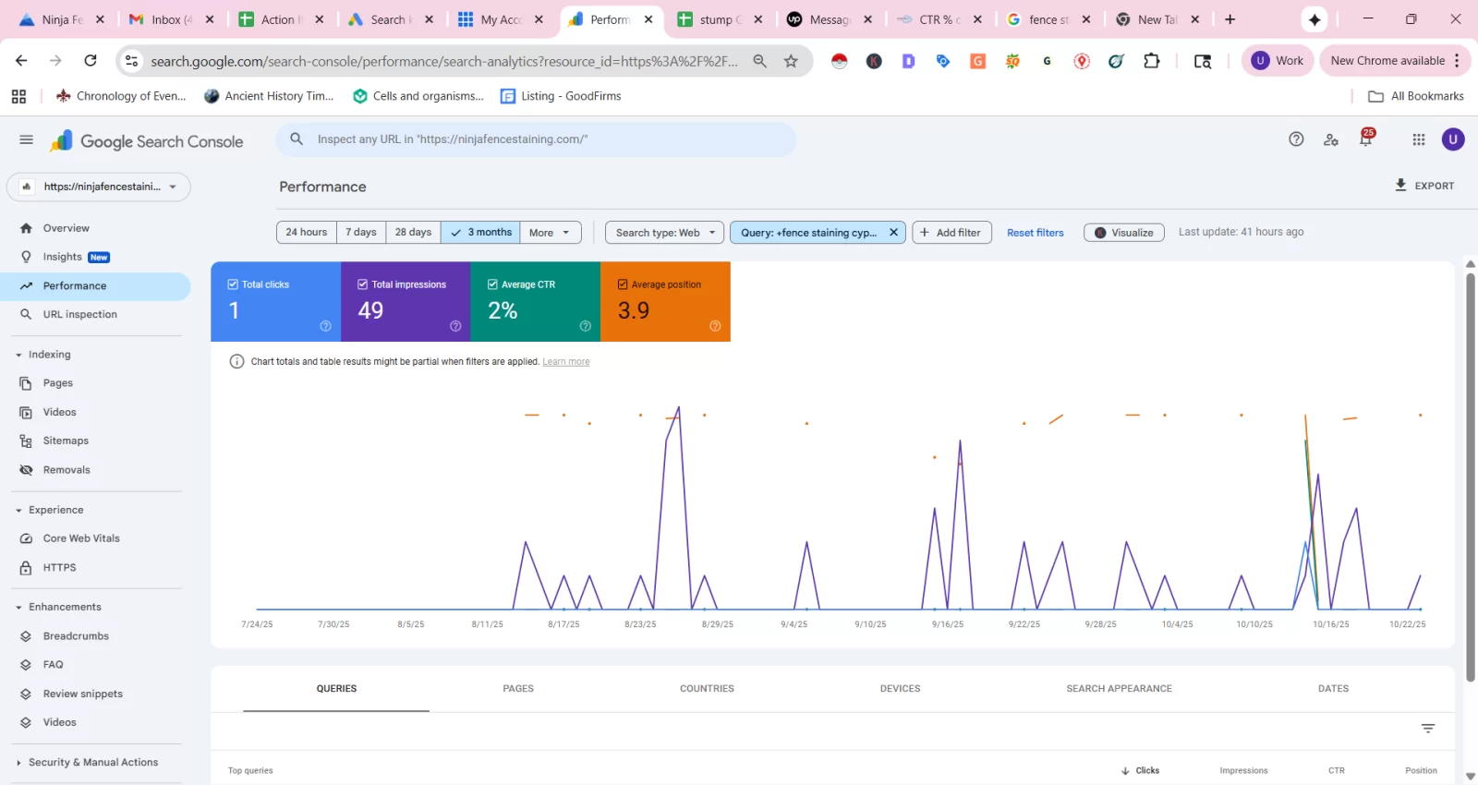Open the Search Console user settings icon
The image size is (1478, 785).
1331,139
